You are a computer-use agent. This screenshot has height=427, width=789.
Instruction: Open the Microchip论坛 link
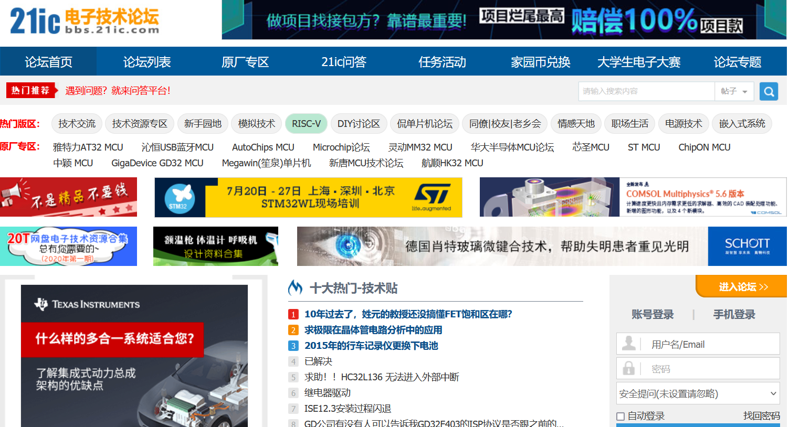(341, 147)
